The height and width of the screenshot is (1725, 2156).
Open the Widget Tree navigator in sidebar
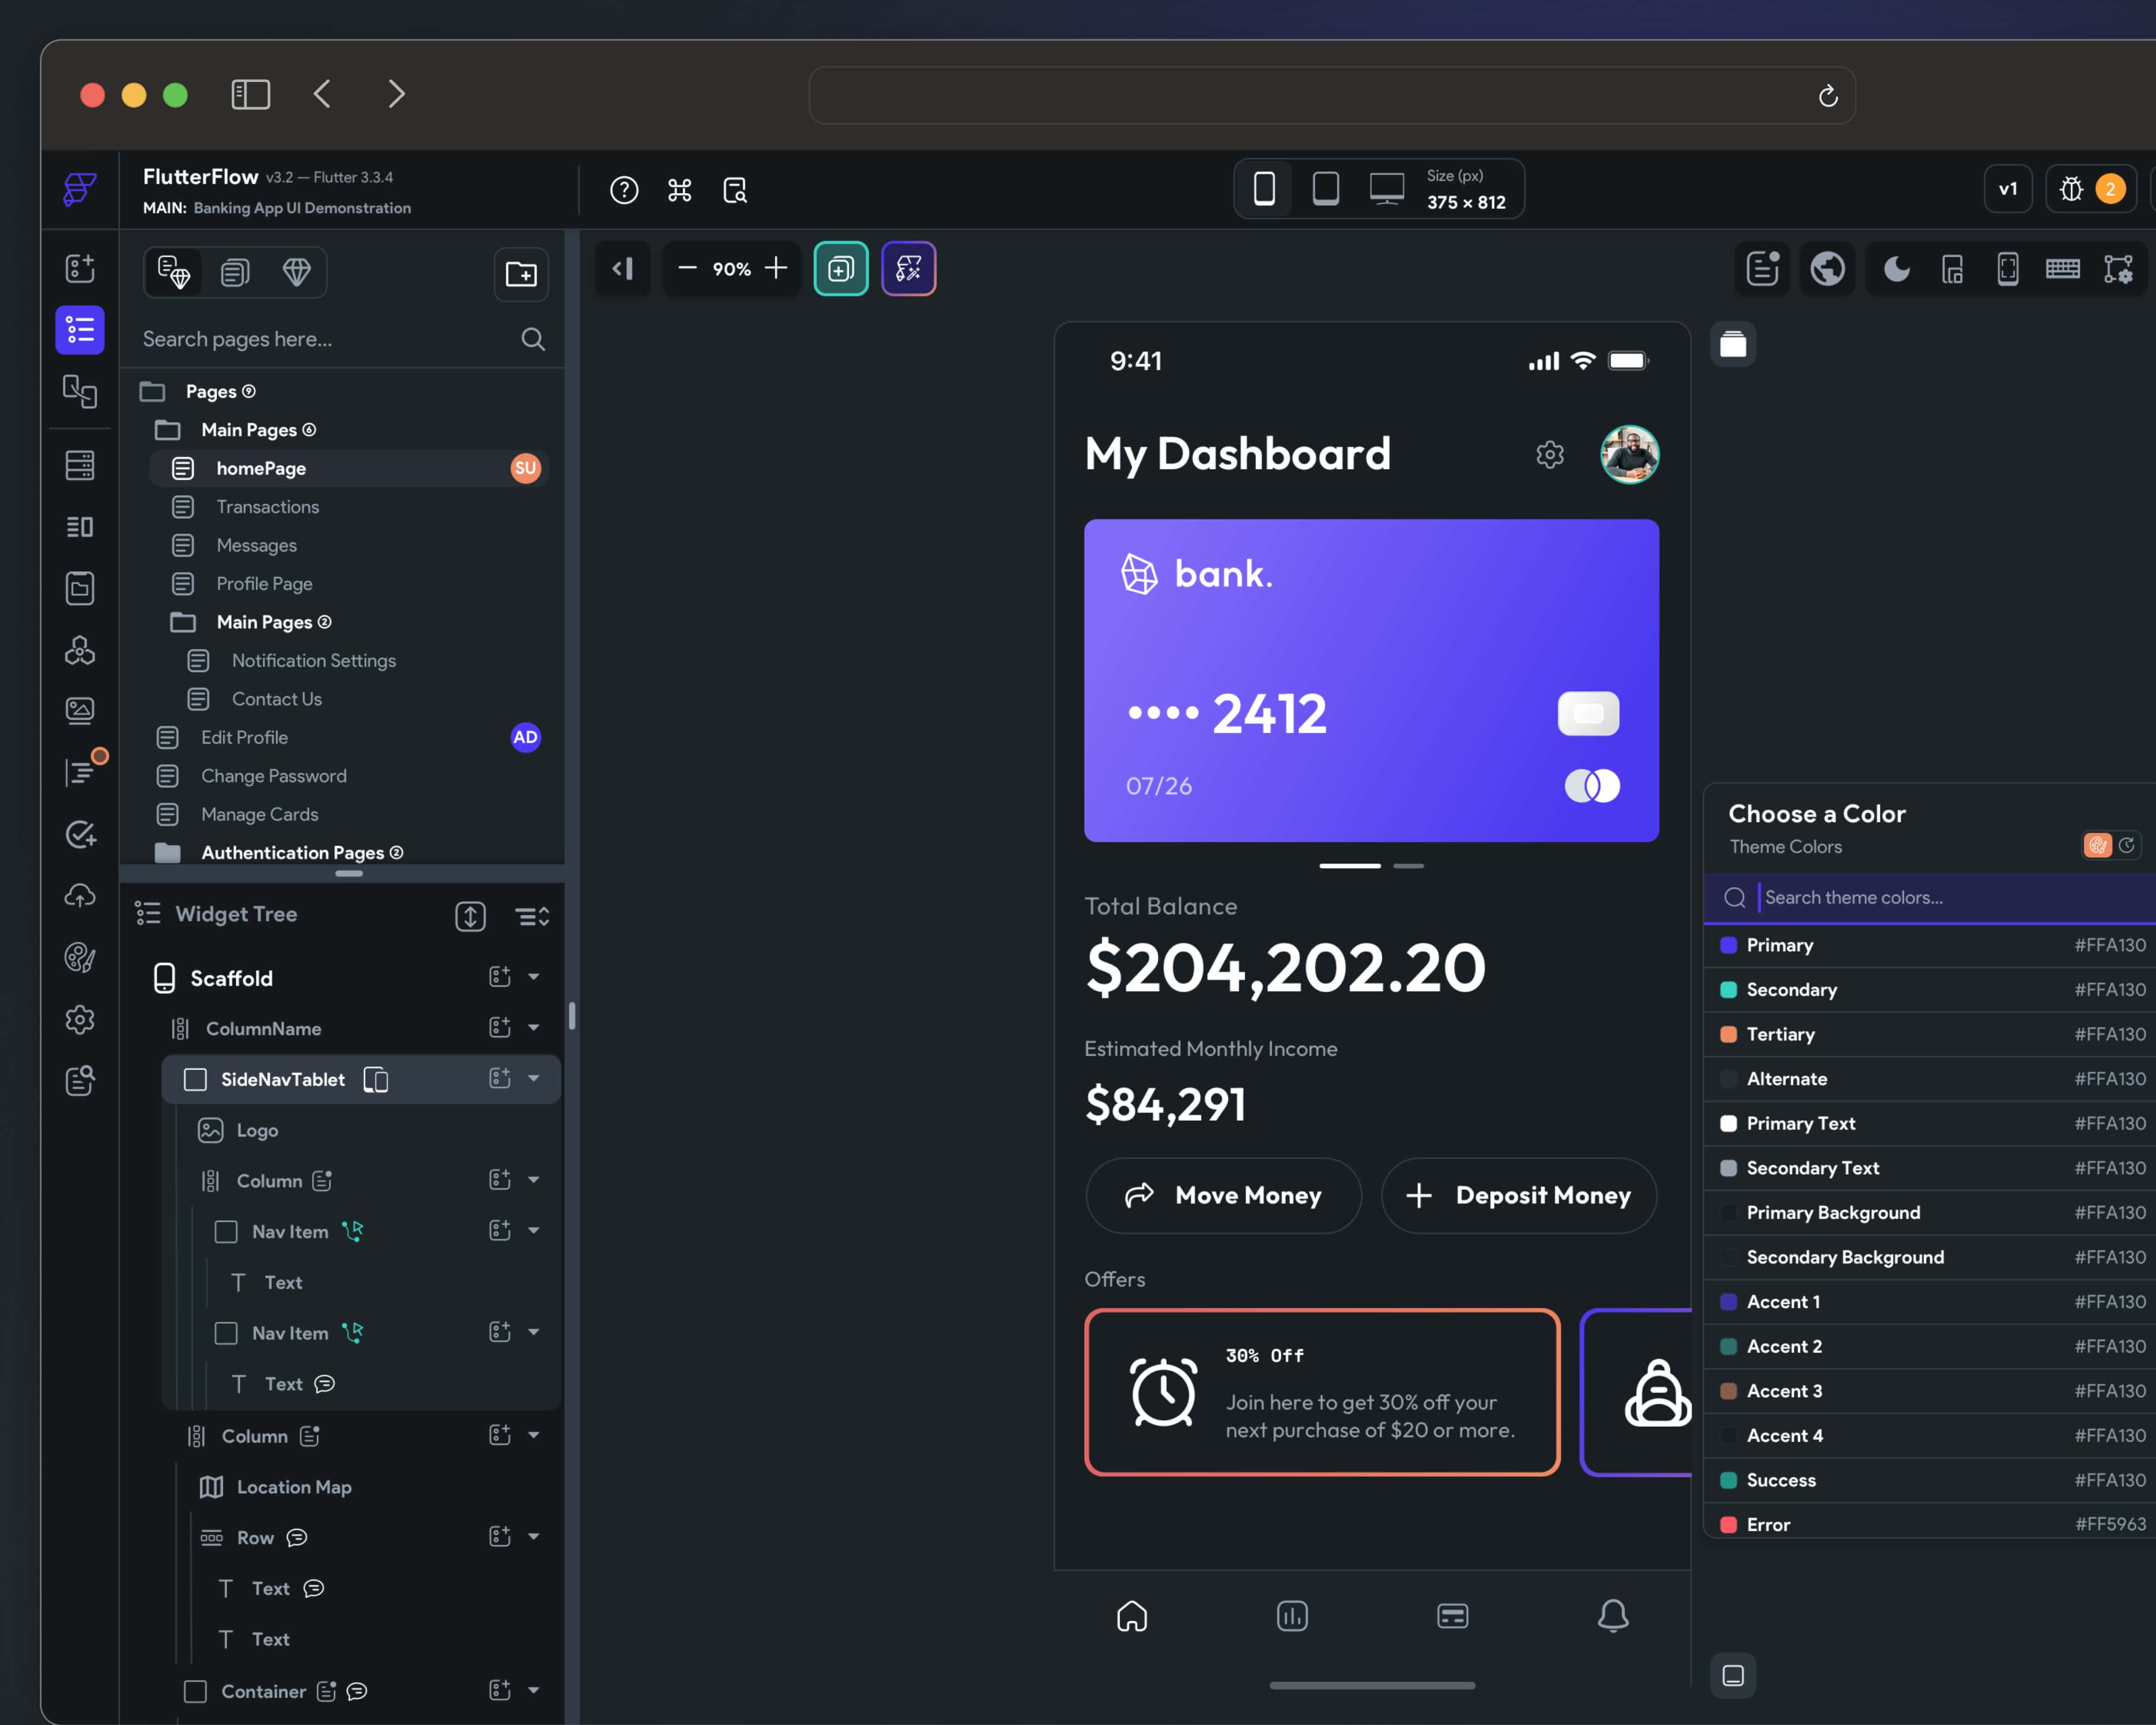(79, 330)
